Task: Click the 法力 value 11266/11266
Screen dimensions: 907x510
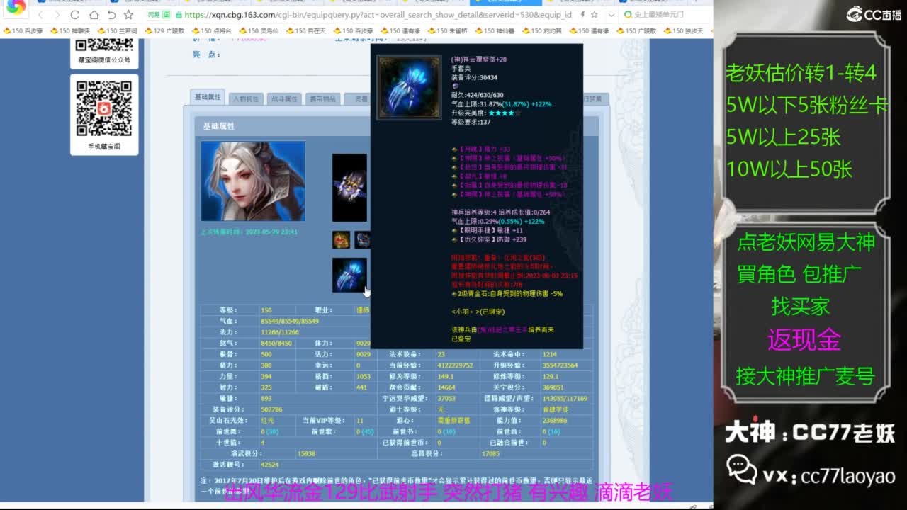Action: pos(280,332)
